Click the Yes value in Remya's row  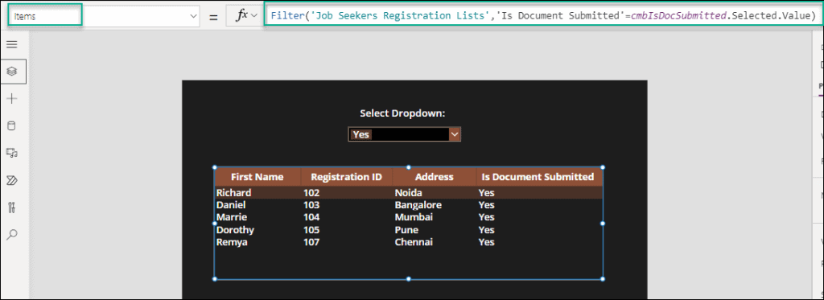pos(487,242)
